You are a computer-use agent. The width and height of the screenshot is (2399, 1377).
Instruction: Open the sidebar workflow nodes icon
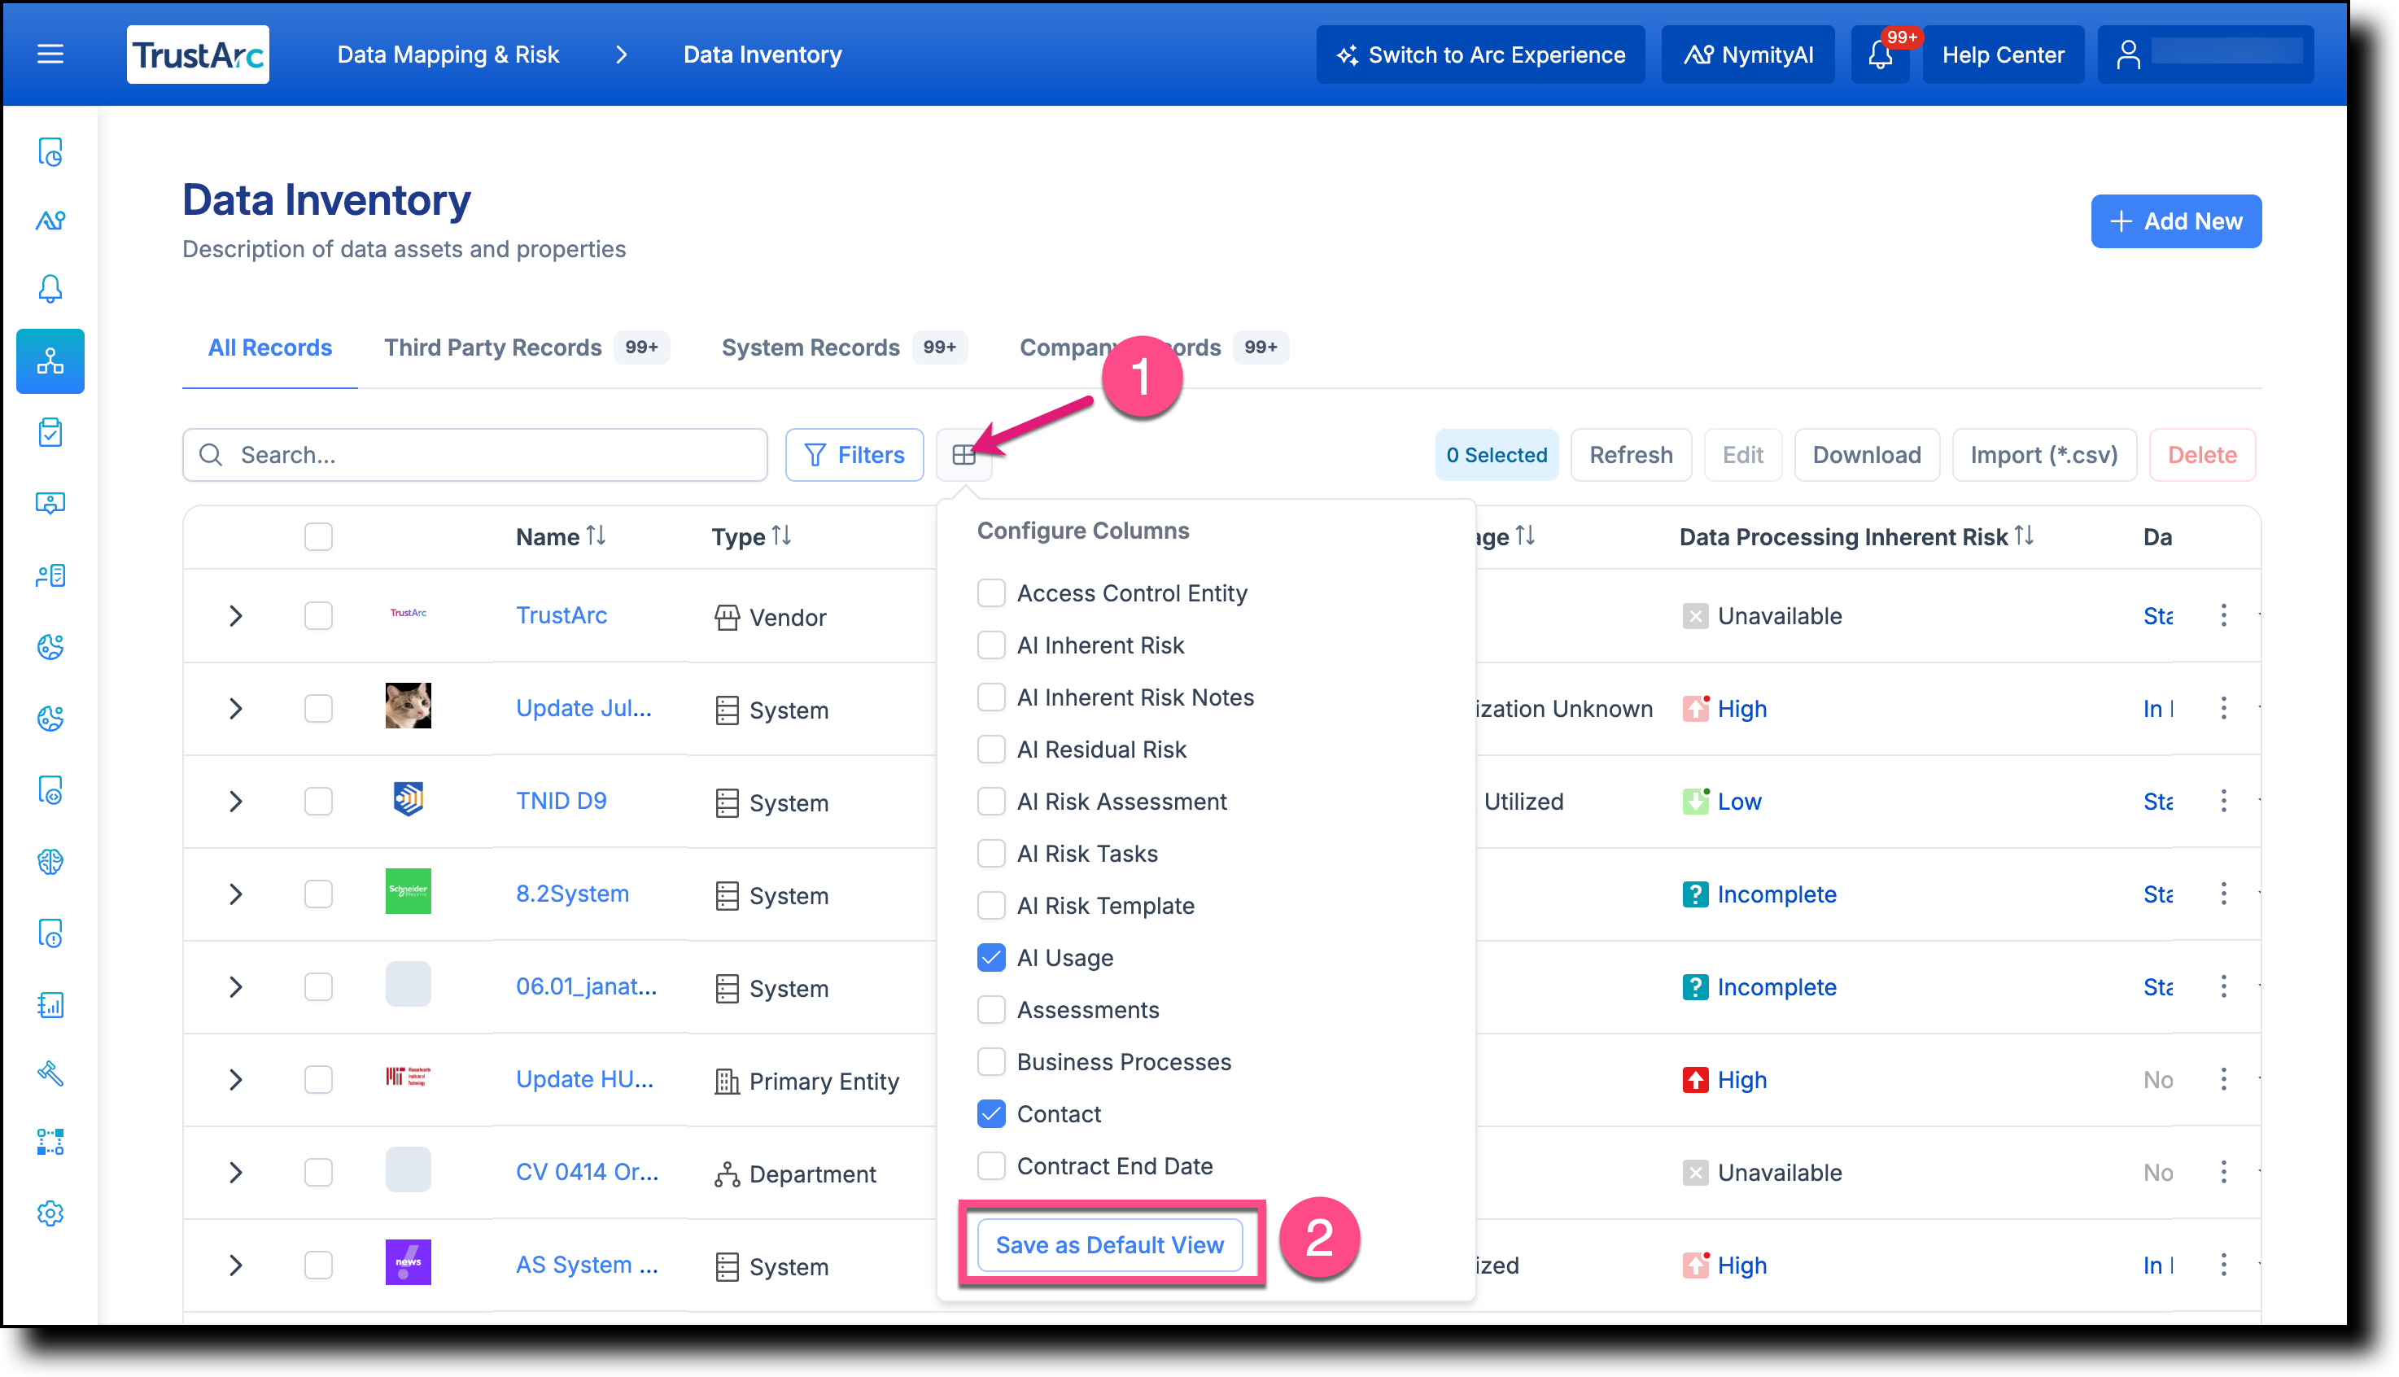[x=50, y=1143]
